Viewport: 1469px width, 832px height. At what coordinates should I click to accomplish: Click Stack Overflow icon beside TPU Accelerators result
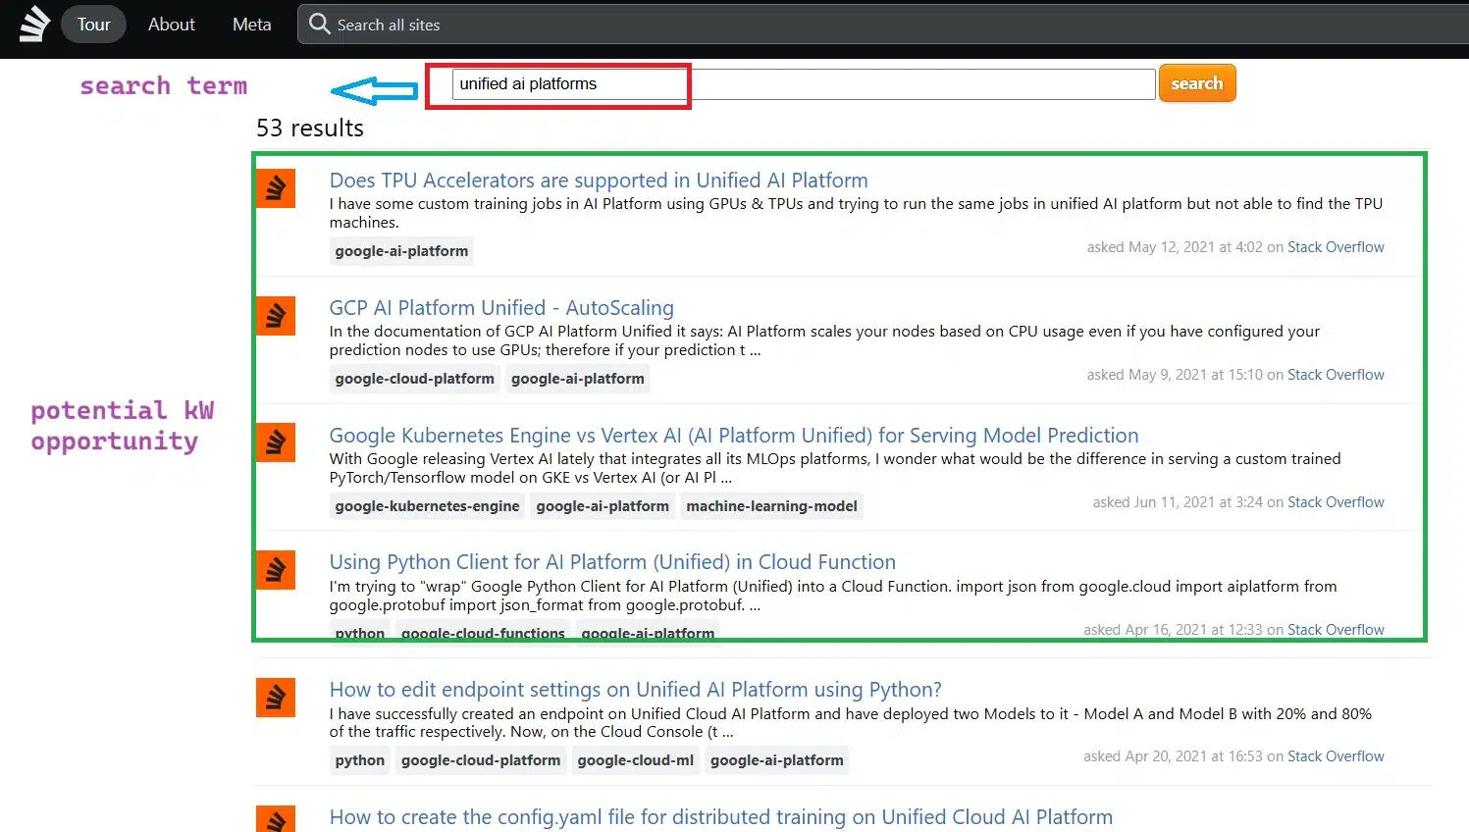pyautogui.click(x=276, y=188)
